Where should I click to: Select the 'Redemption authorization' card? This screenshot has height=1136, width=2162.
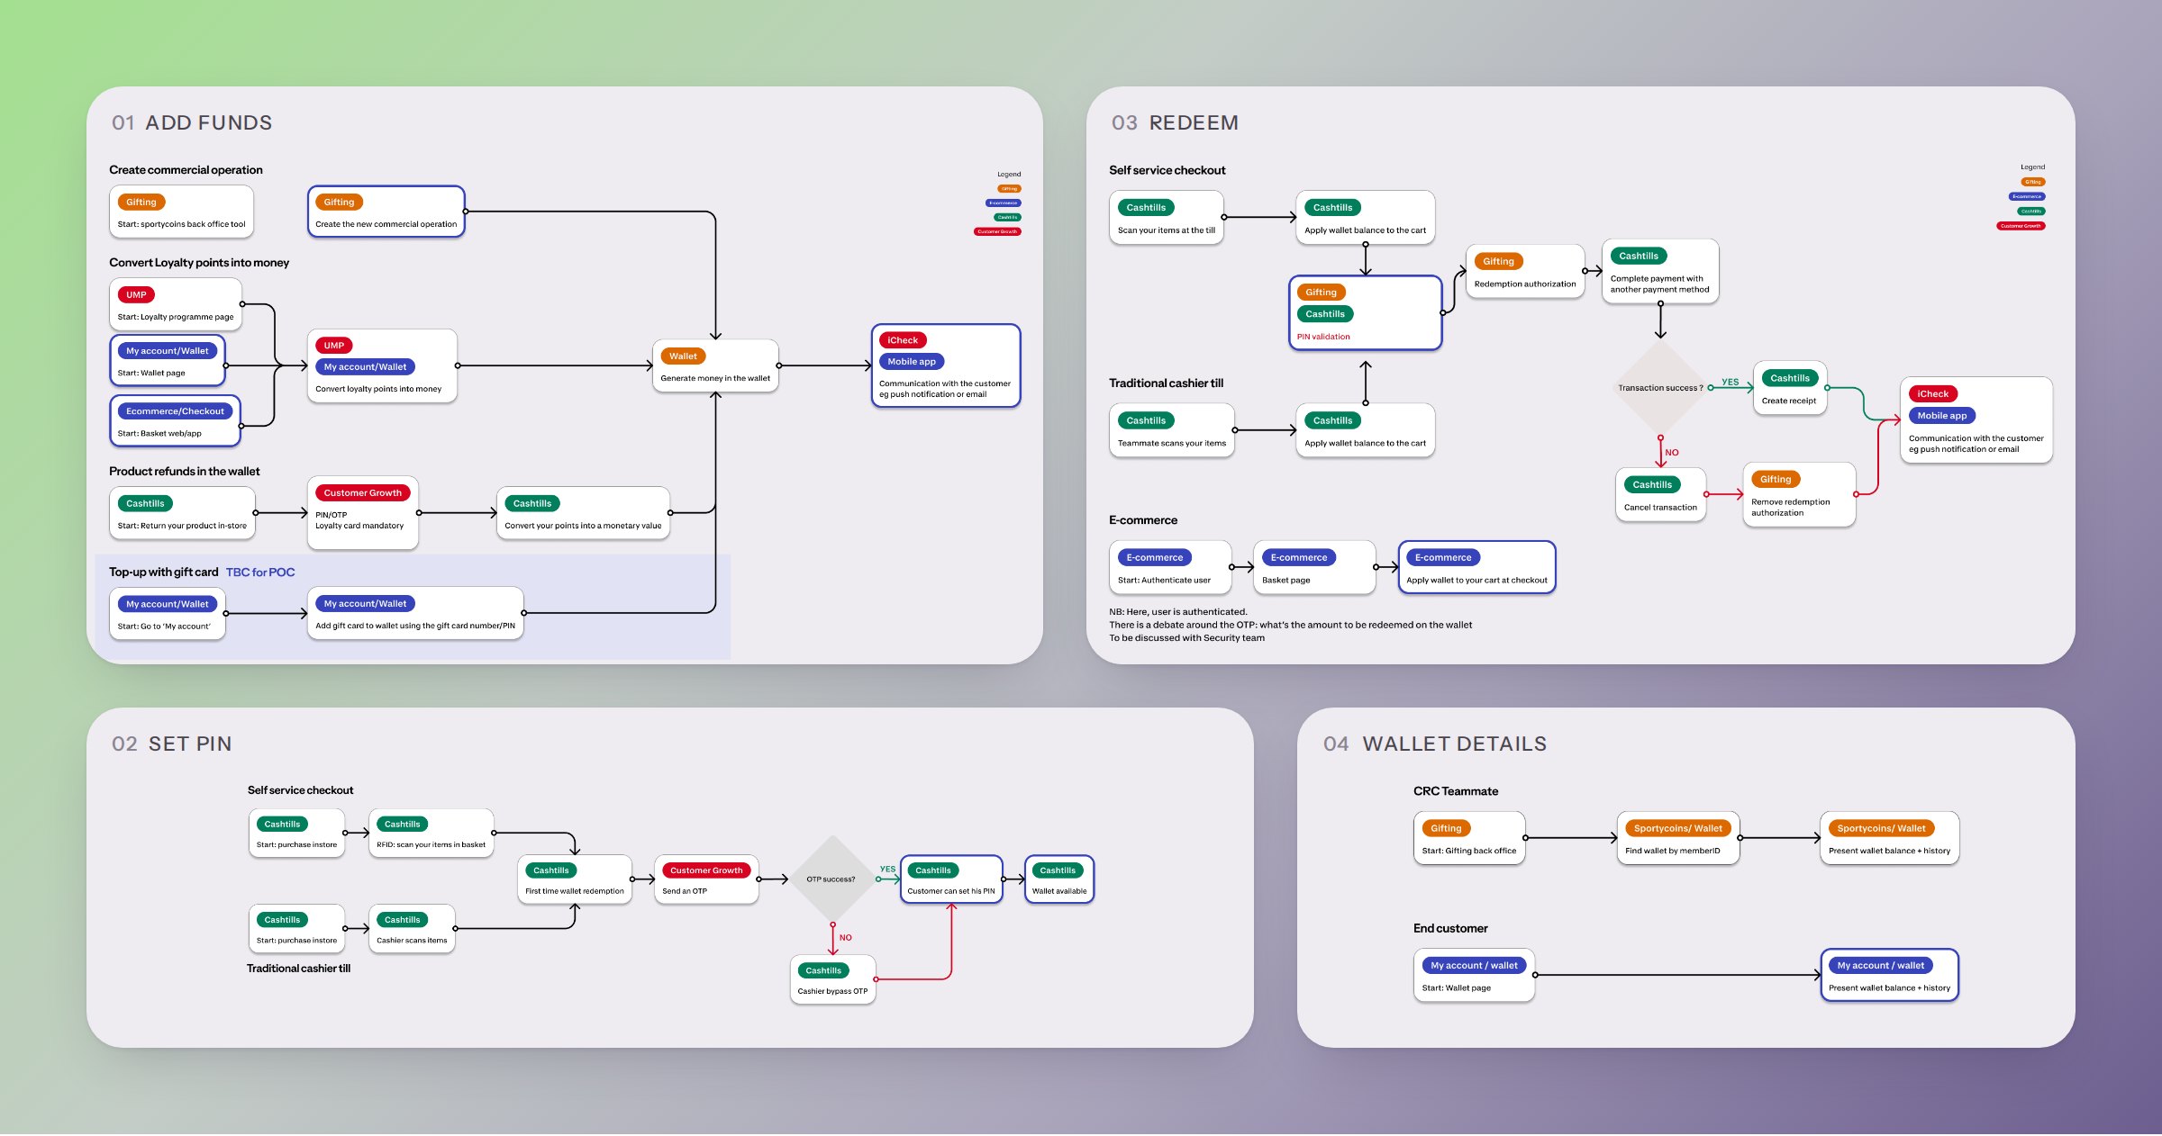1525,271
